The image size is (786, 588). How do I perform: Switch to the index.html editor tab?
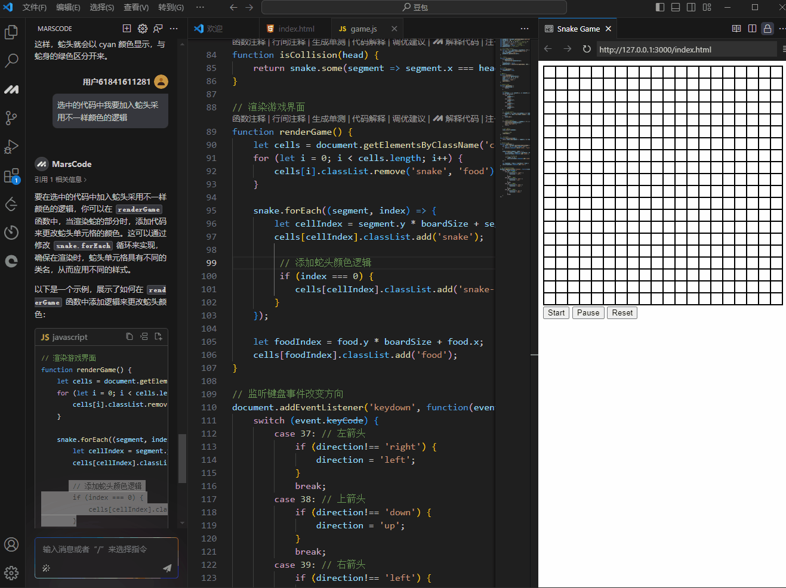pos(296,29)
